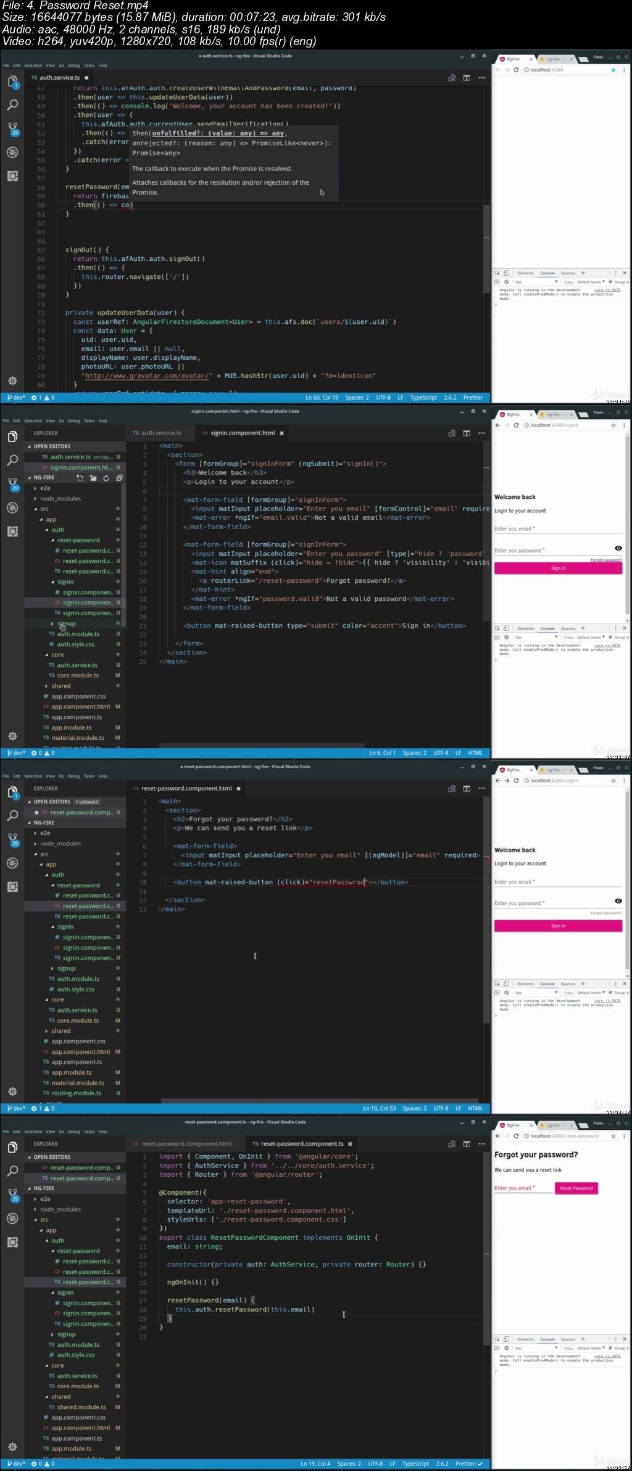Switch to auth.service.ts tab beside signin.component.html tab
This screenshot has height=1471, width=632.
coord(160,433)
